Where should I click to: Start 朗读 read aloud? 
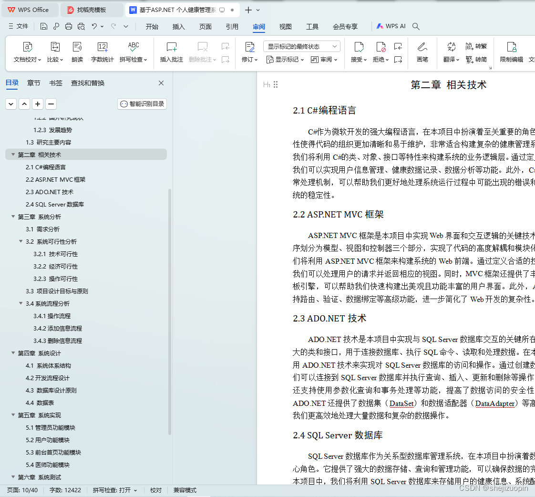[77, 52]
